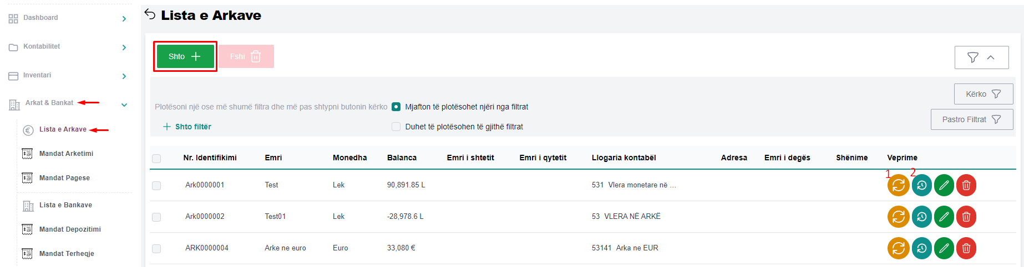Go to Lista e Bankave menu item
1024x267 pixels.
coord(65,205)
